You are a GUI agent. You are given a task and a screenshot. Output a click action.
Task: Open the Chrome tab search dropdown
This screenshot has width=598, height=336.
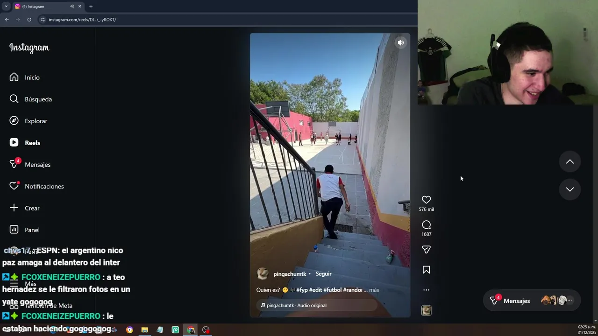click(x=6, y=7)
